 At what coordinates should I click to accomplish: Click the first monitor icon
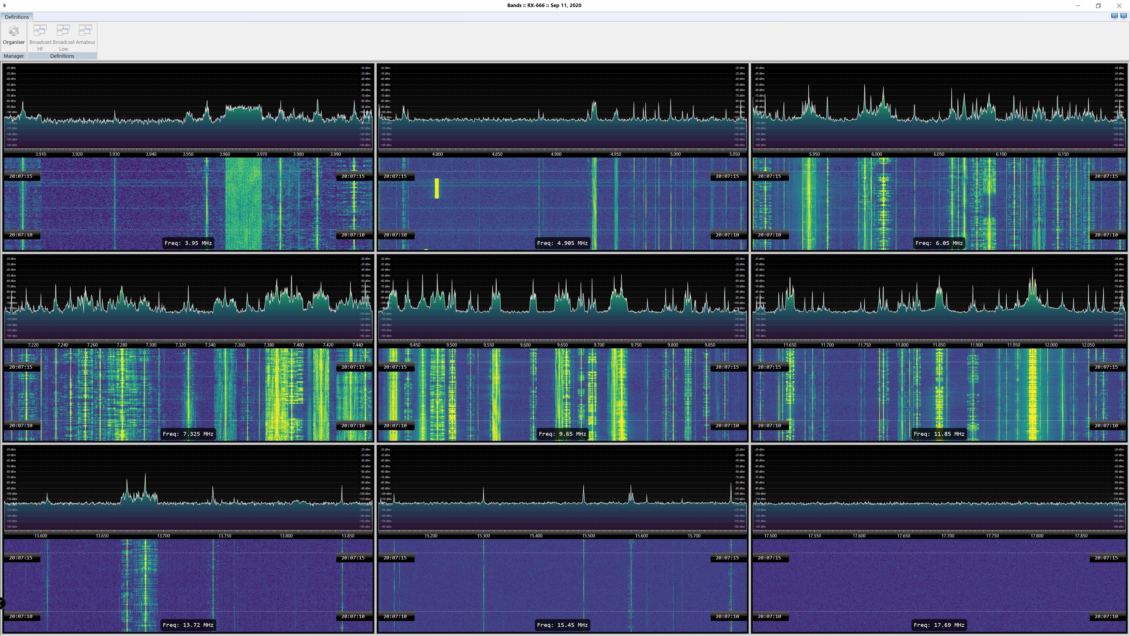[x=1114, y=16]
